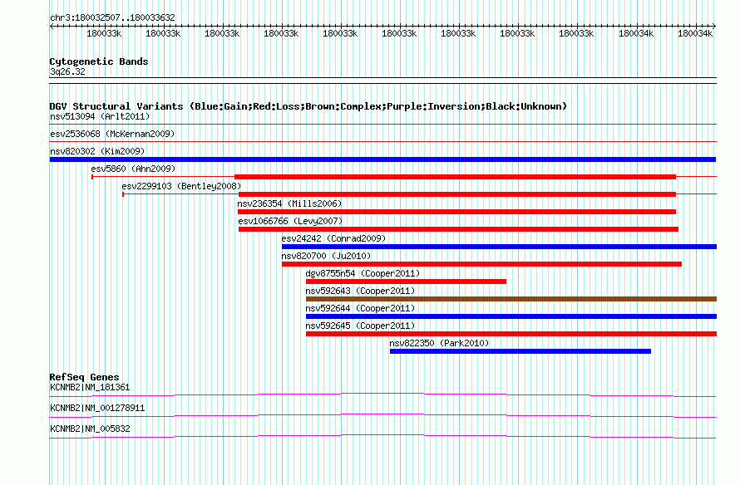Open the nsv820700 (Ju2010) label

(326, 256)
